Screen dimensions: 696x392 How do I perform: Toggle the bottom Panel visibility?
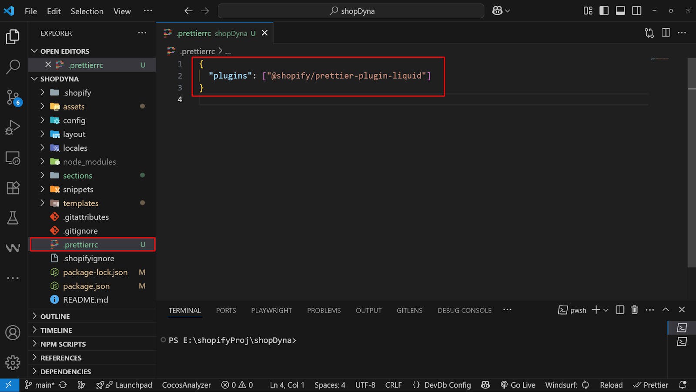coord(620,11)
